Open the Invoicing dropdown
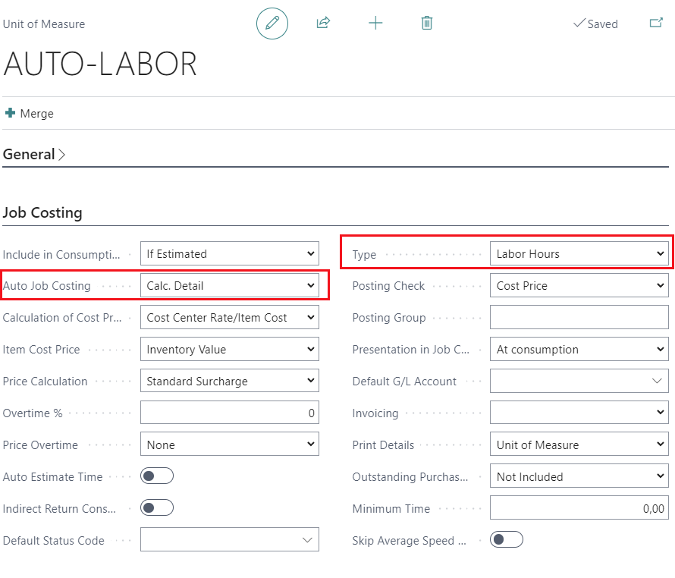This screenshot has width=675, height=578. (579, 413)
